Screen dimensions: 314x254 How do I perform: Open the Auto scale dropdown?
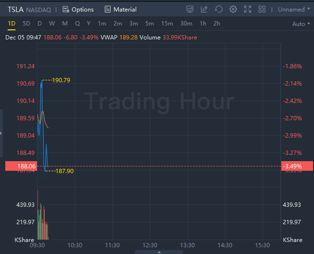point(301,24)
